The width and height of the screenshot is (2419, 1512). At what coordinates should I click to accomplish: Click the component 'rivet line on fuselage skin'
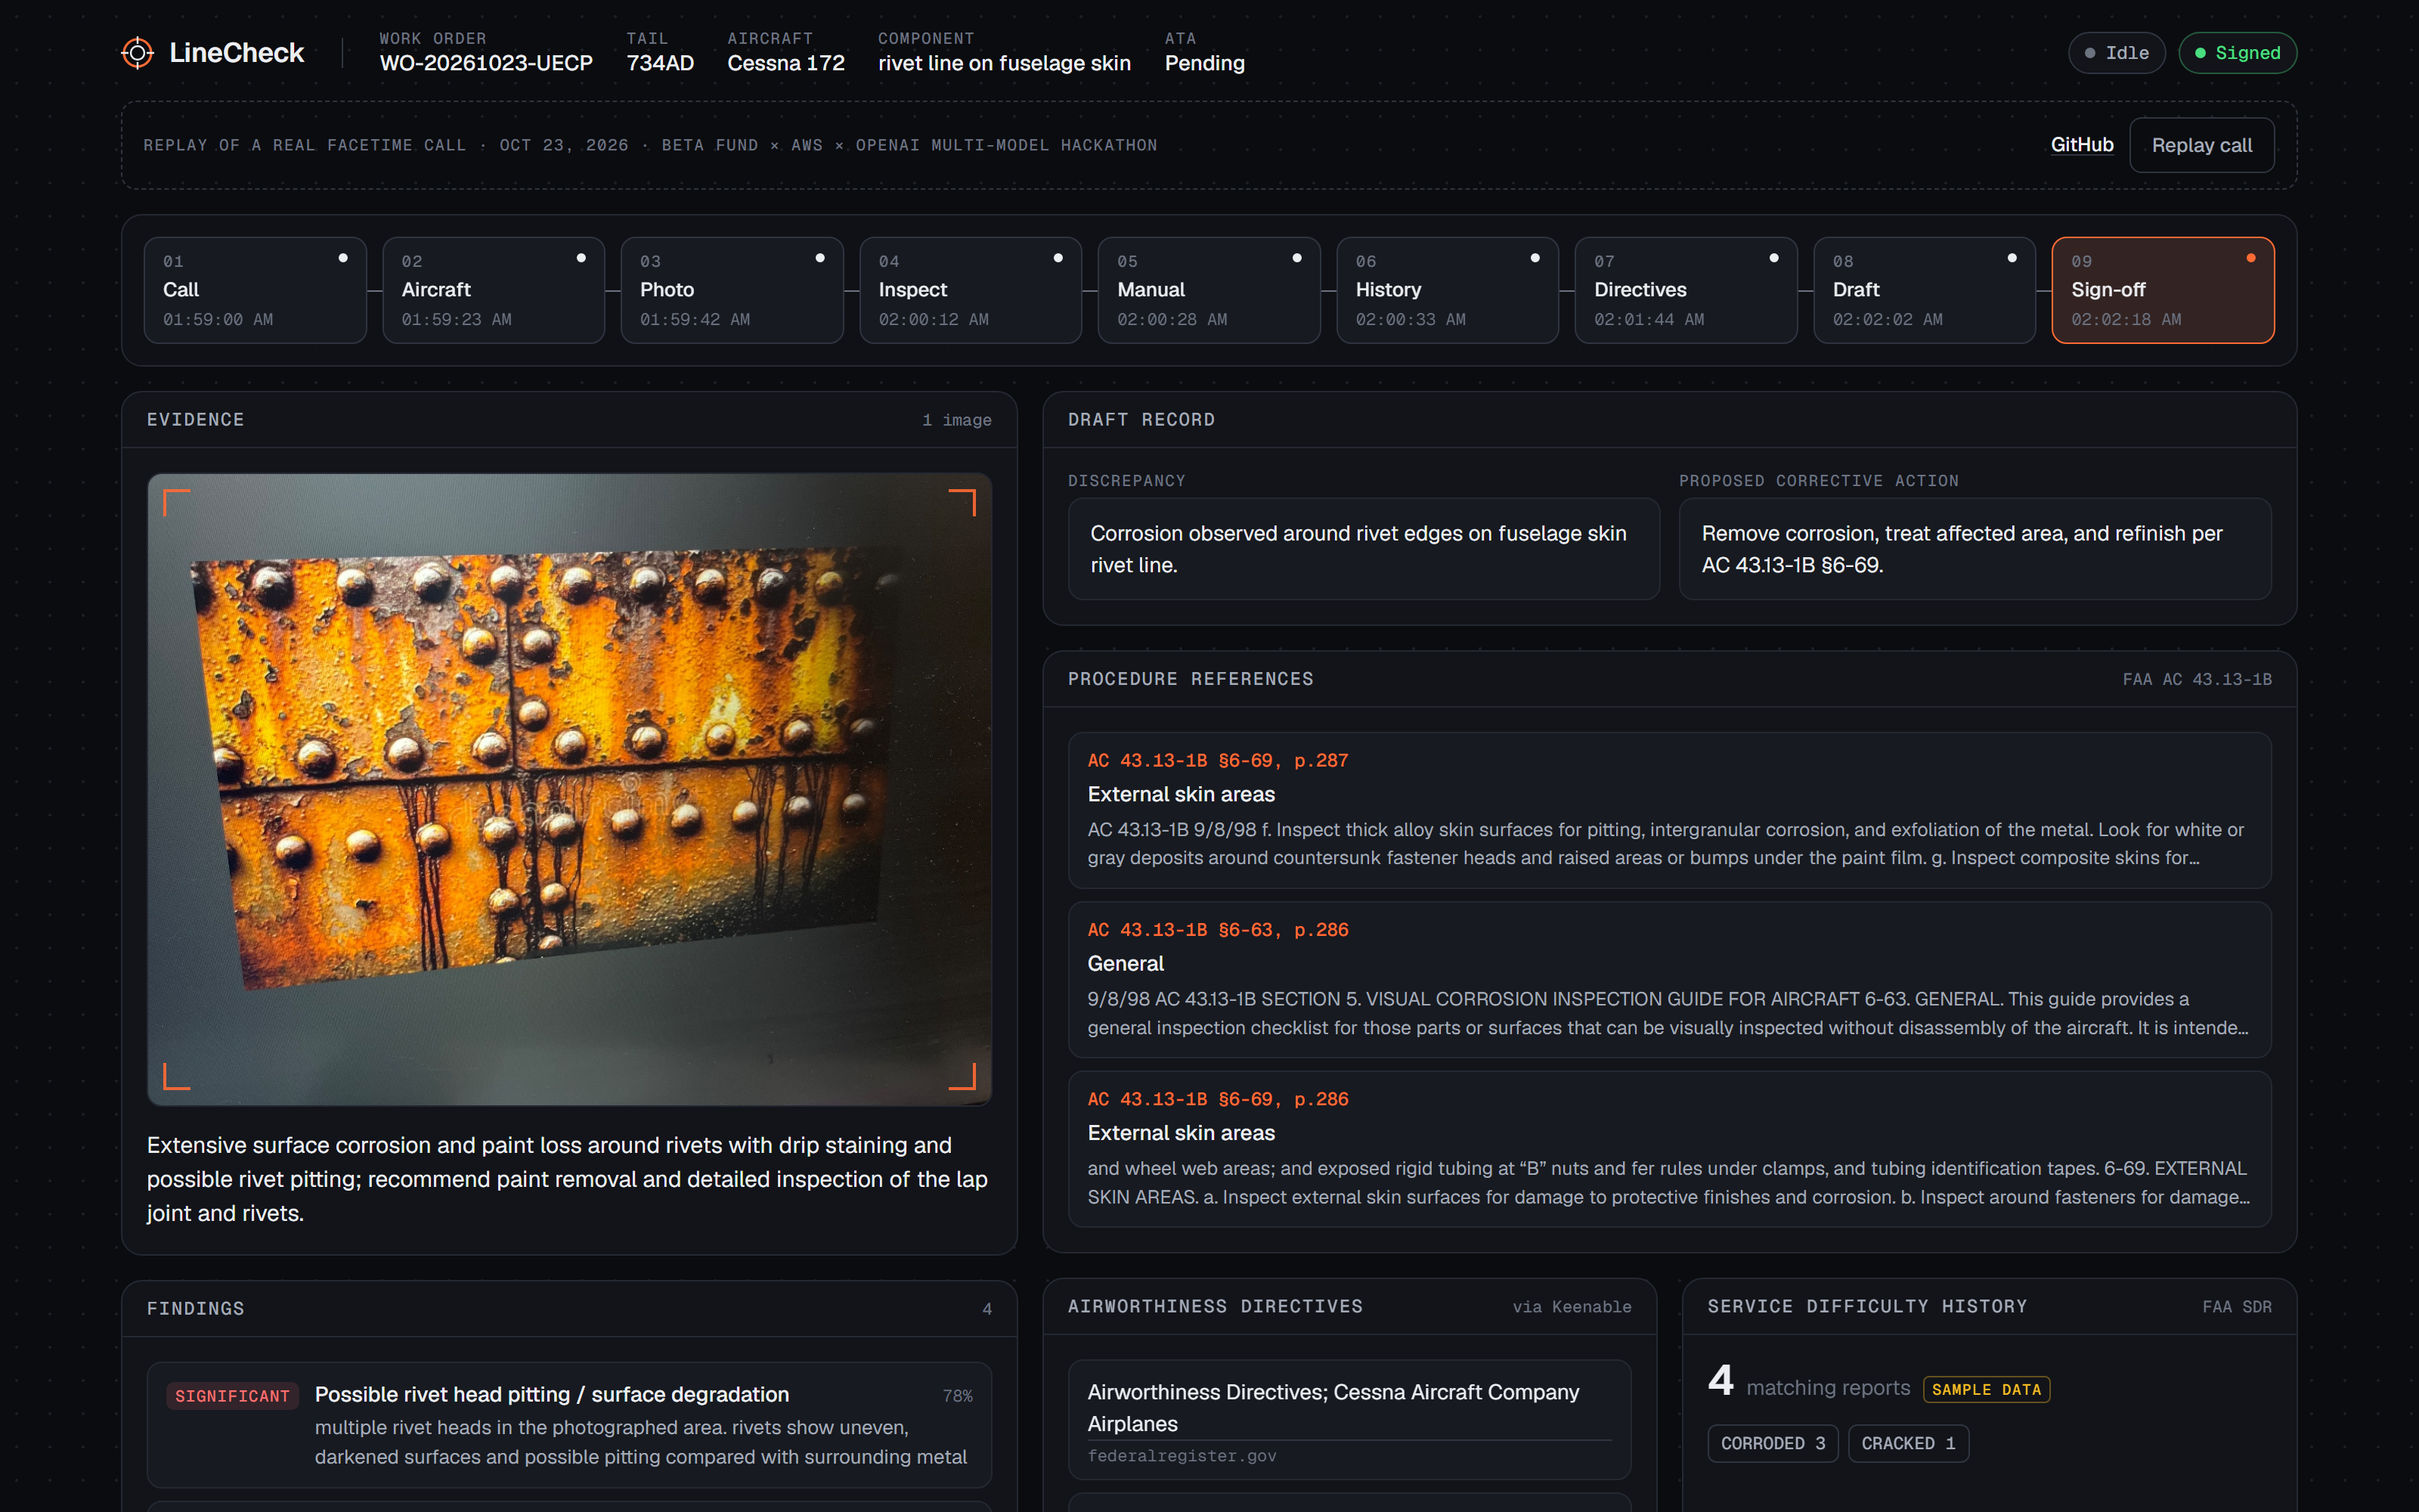coord(1004,63)
